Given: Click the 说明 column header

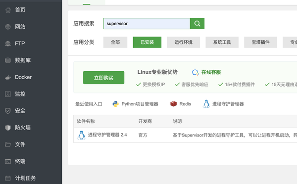Looking at the screenshot, I should click(x=177, y=121).
